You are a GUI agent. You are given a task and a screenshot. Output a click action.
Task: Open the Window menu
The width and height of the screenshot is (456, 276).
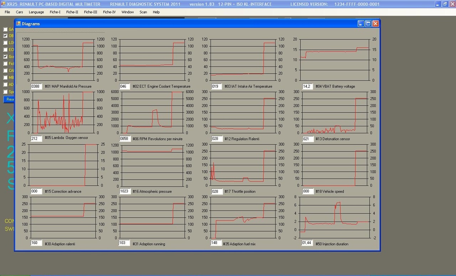coord(128,12)
